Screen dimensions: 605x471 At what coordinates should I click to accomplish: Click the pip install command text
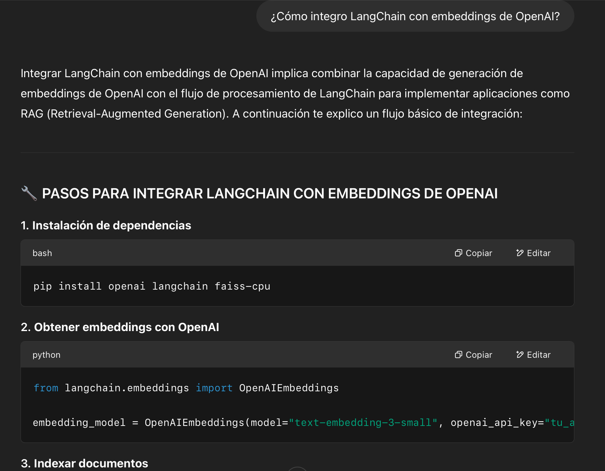[x=151, y=286]
